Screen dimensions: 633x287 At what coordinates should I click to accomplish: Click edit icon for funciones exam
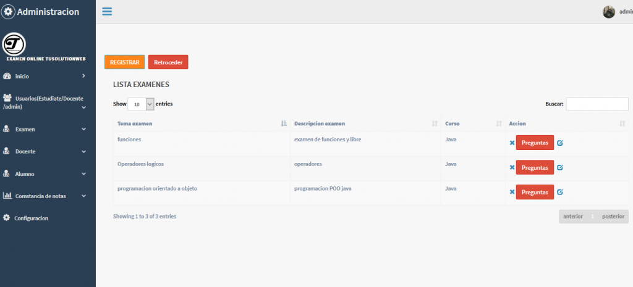pyautogui.click(x=560, y=143)
